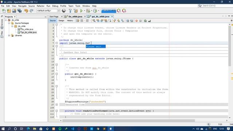
Task: Click the New Project toolbar icon
Action: [9, 11]
